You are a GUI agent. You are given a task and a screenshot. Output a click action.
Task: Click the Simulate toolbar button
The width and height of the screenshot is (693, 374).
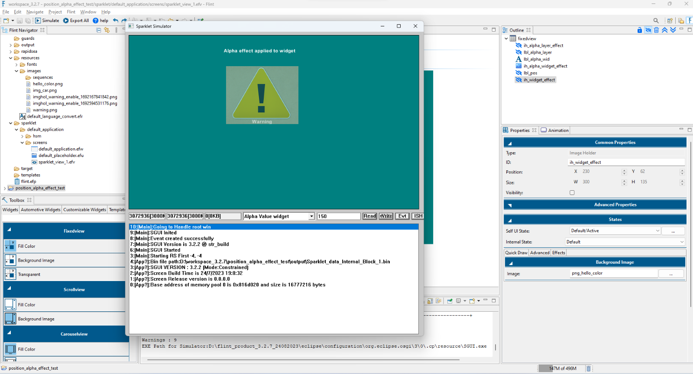pyautogui.click(x=47, y=20)
